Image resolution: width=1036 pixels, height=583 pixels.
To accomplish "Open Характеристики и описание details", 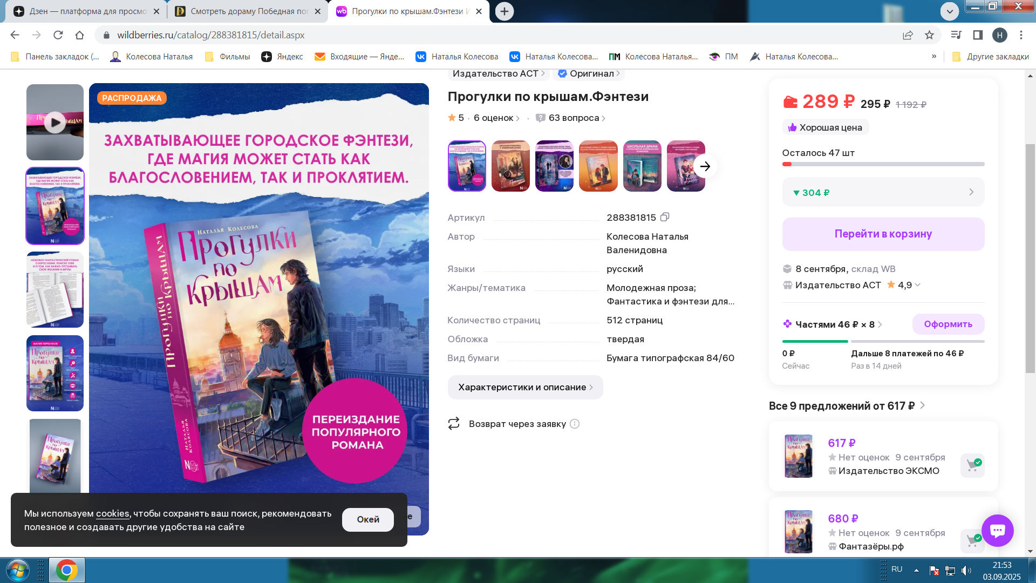I will click(525, 388).
